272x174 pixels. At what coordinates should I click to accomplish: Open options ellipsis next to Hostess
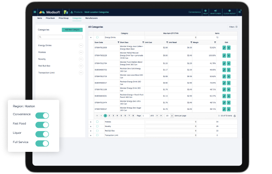tap(81, 52)
